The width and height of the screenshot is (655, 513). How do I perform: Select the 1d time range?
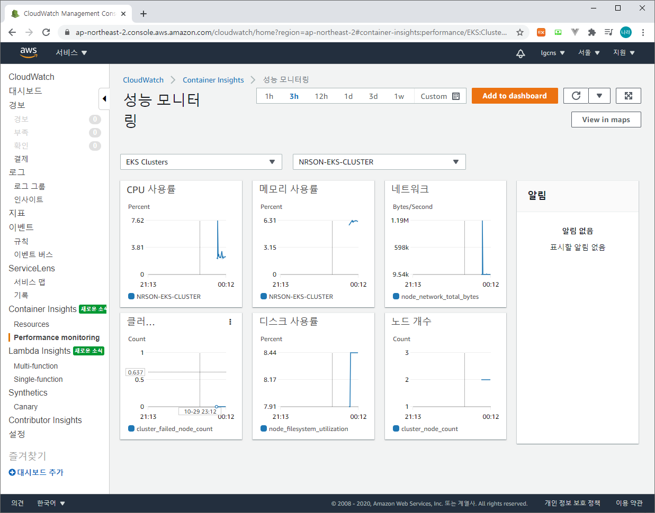(x=348, y=96)
